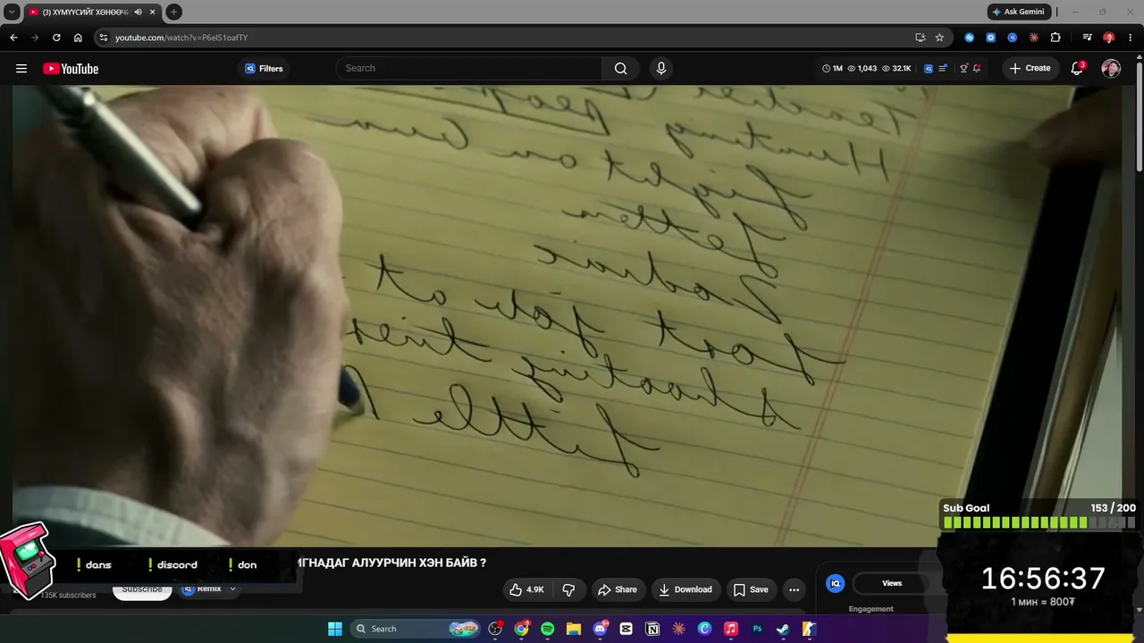Open the tab search dropdown arrow

12,12
